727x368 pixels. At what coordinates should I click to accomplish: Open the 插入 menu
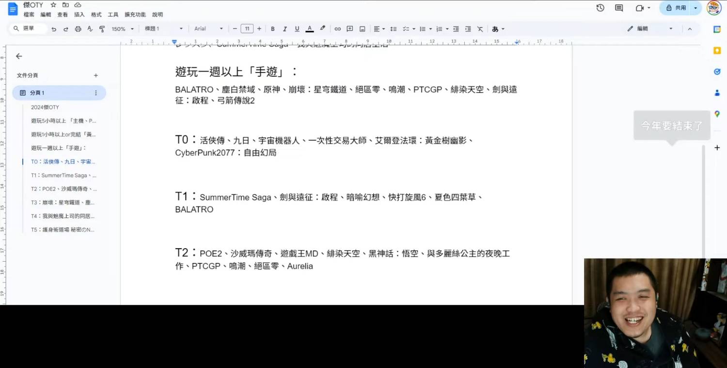click(x=79, y=15)
